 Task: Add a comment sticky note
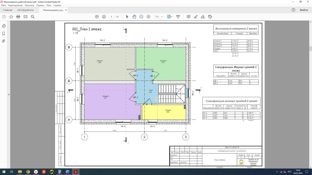coord(189,17)
